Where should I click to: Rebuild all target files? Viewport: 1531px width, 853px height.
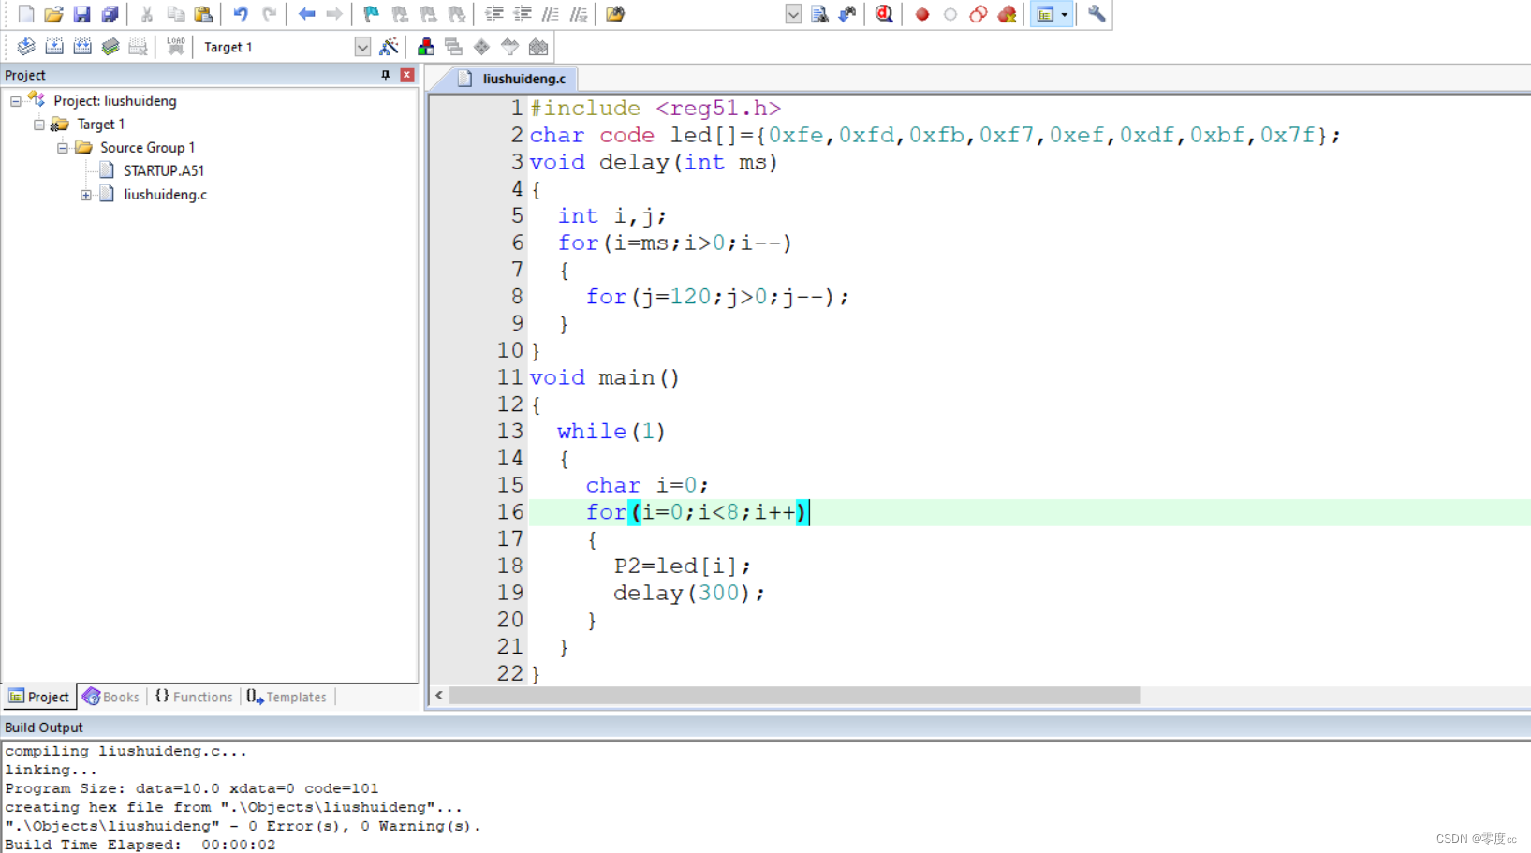coord(82,47)
